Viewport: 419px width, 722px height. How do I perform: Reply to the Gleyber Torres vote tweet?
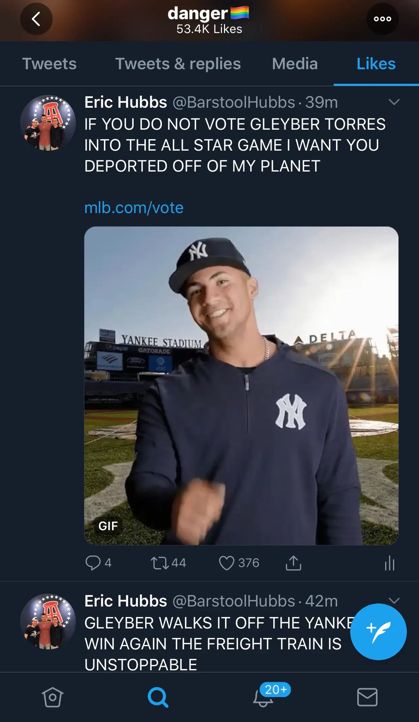(x=93, y=563)
